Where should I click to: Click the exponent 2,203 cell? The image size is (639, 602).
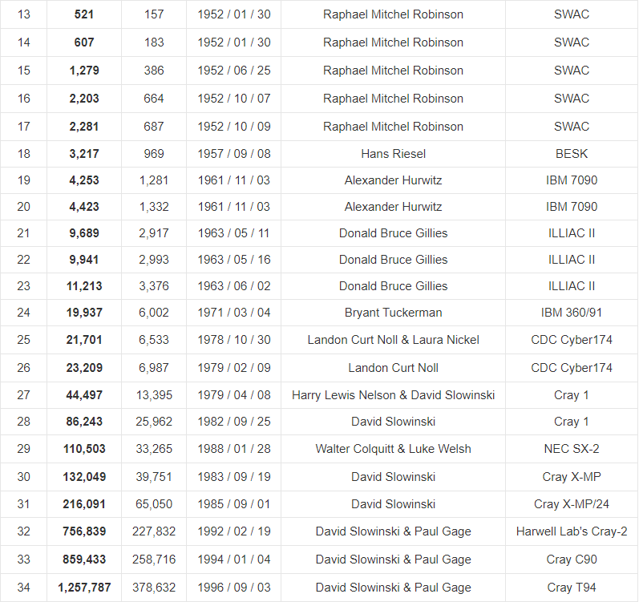84,99
